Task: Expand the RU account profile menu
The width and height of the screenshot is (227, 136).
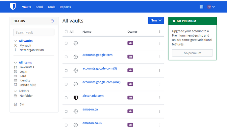Action: 211,7
